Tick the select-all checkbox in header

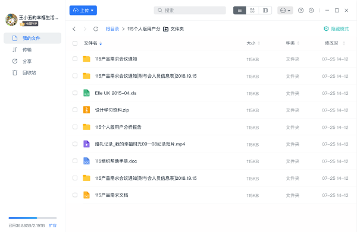[75, 43]
